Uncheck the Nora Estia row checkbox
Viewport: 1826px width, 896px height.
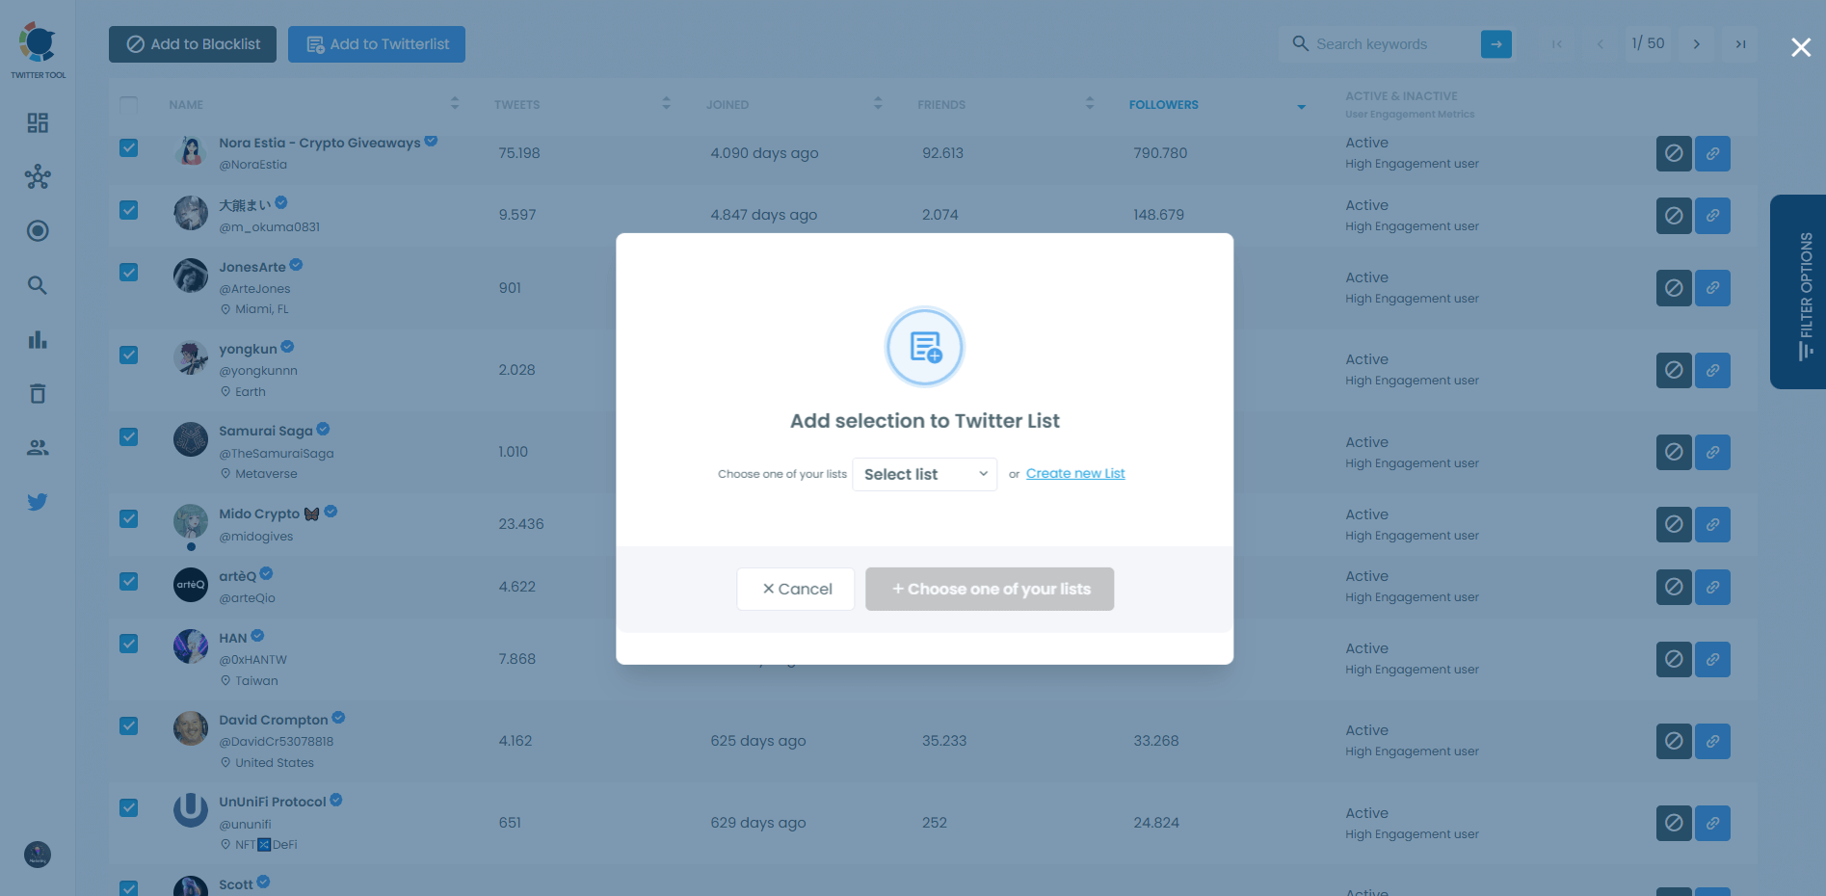(x=128, y=147)
